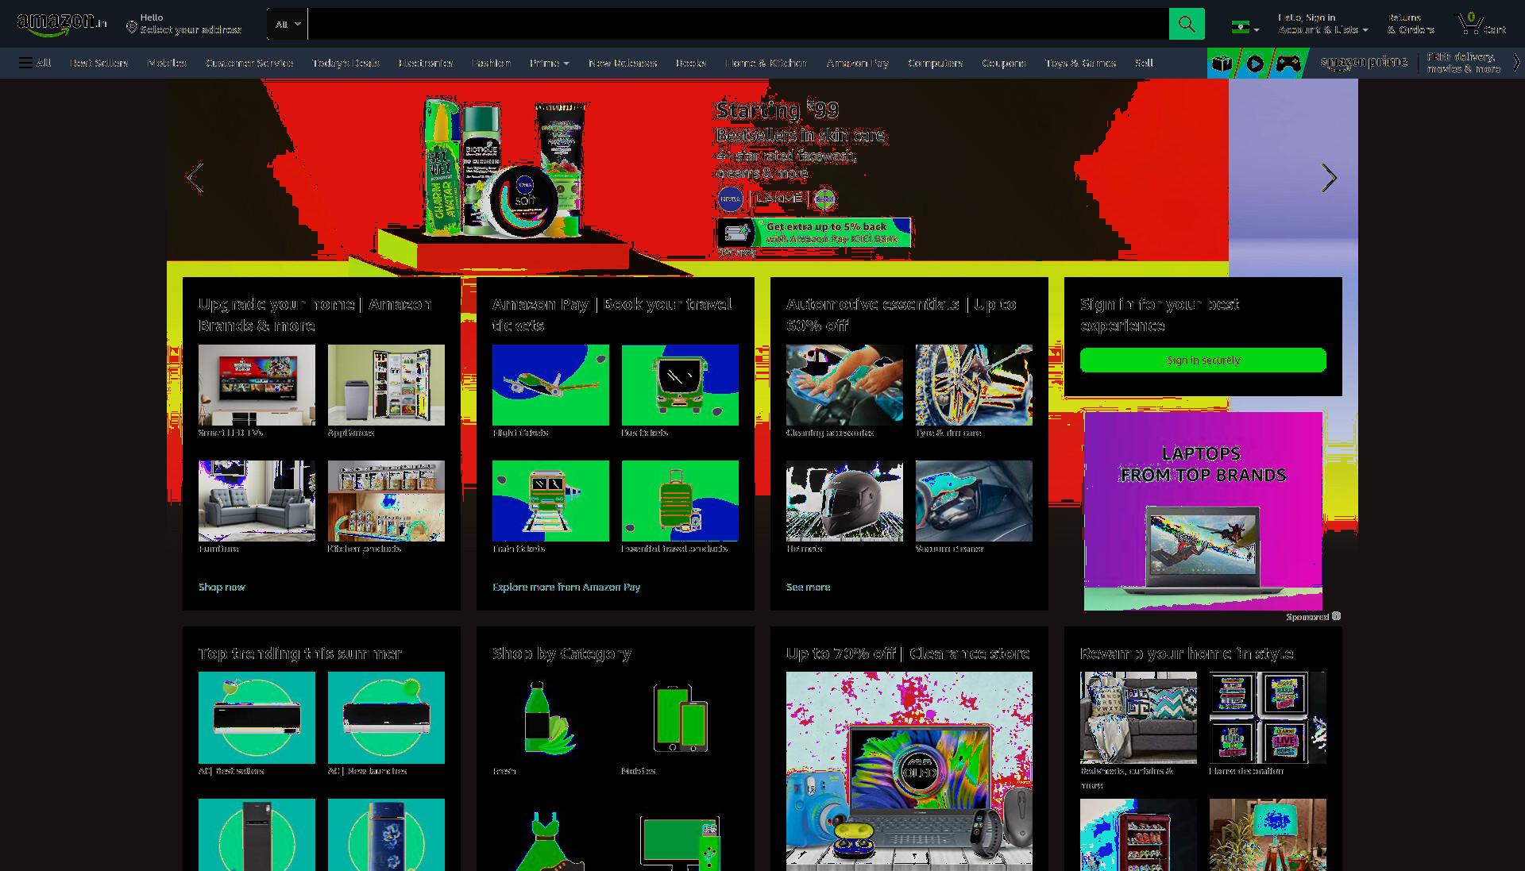Open Sell nav item
The image size is (1525, 871).
(1144, 63)
